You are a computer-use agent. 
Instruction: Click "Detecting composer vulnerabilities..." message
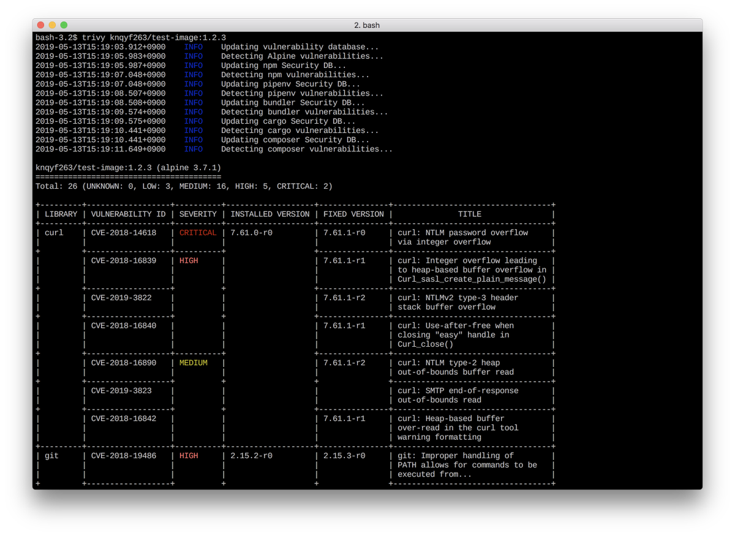[307, 149]
